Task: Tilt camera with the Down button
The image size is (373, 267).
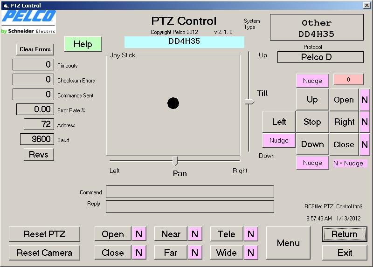Action: (312, 144)
